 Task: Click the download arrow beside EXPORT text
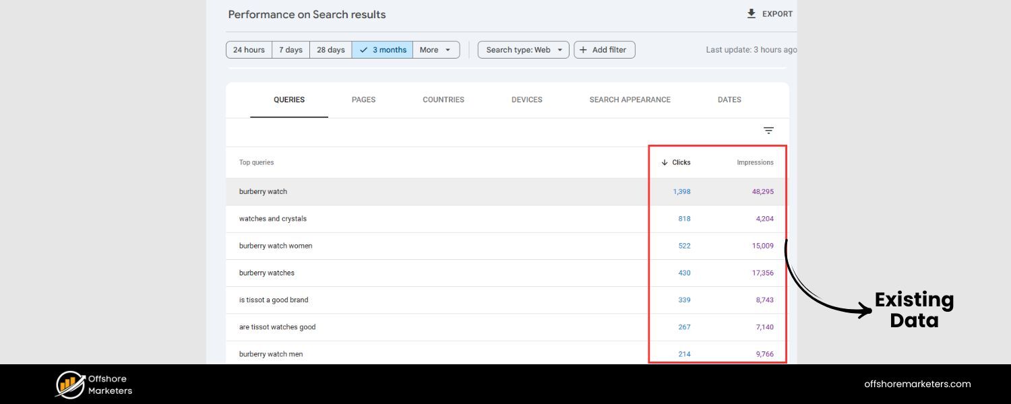coord(750,13)
